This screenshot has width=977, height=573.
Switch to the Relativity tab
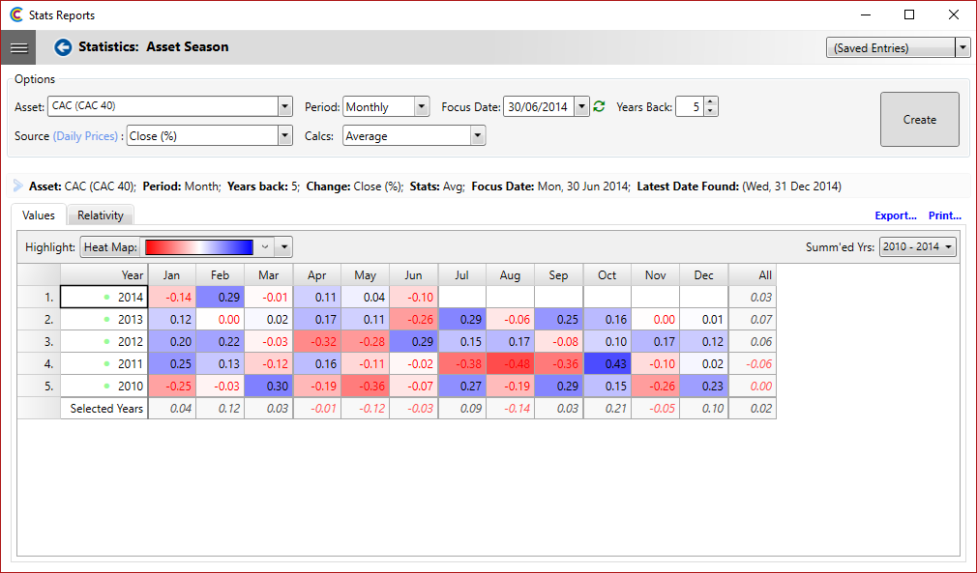click(x=99, y=215)
